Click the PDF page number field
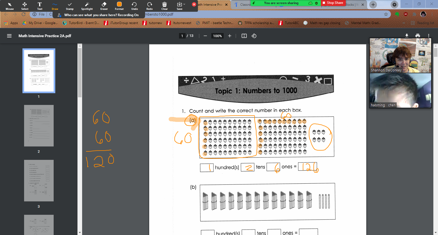This screenshot has height=235, width=438. (x=182, y=36)
